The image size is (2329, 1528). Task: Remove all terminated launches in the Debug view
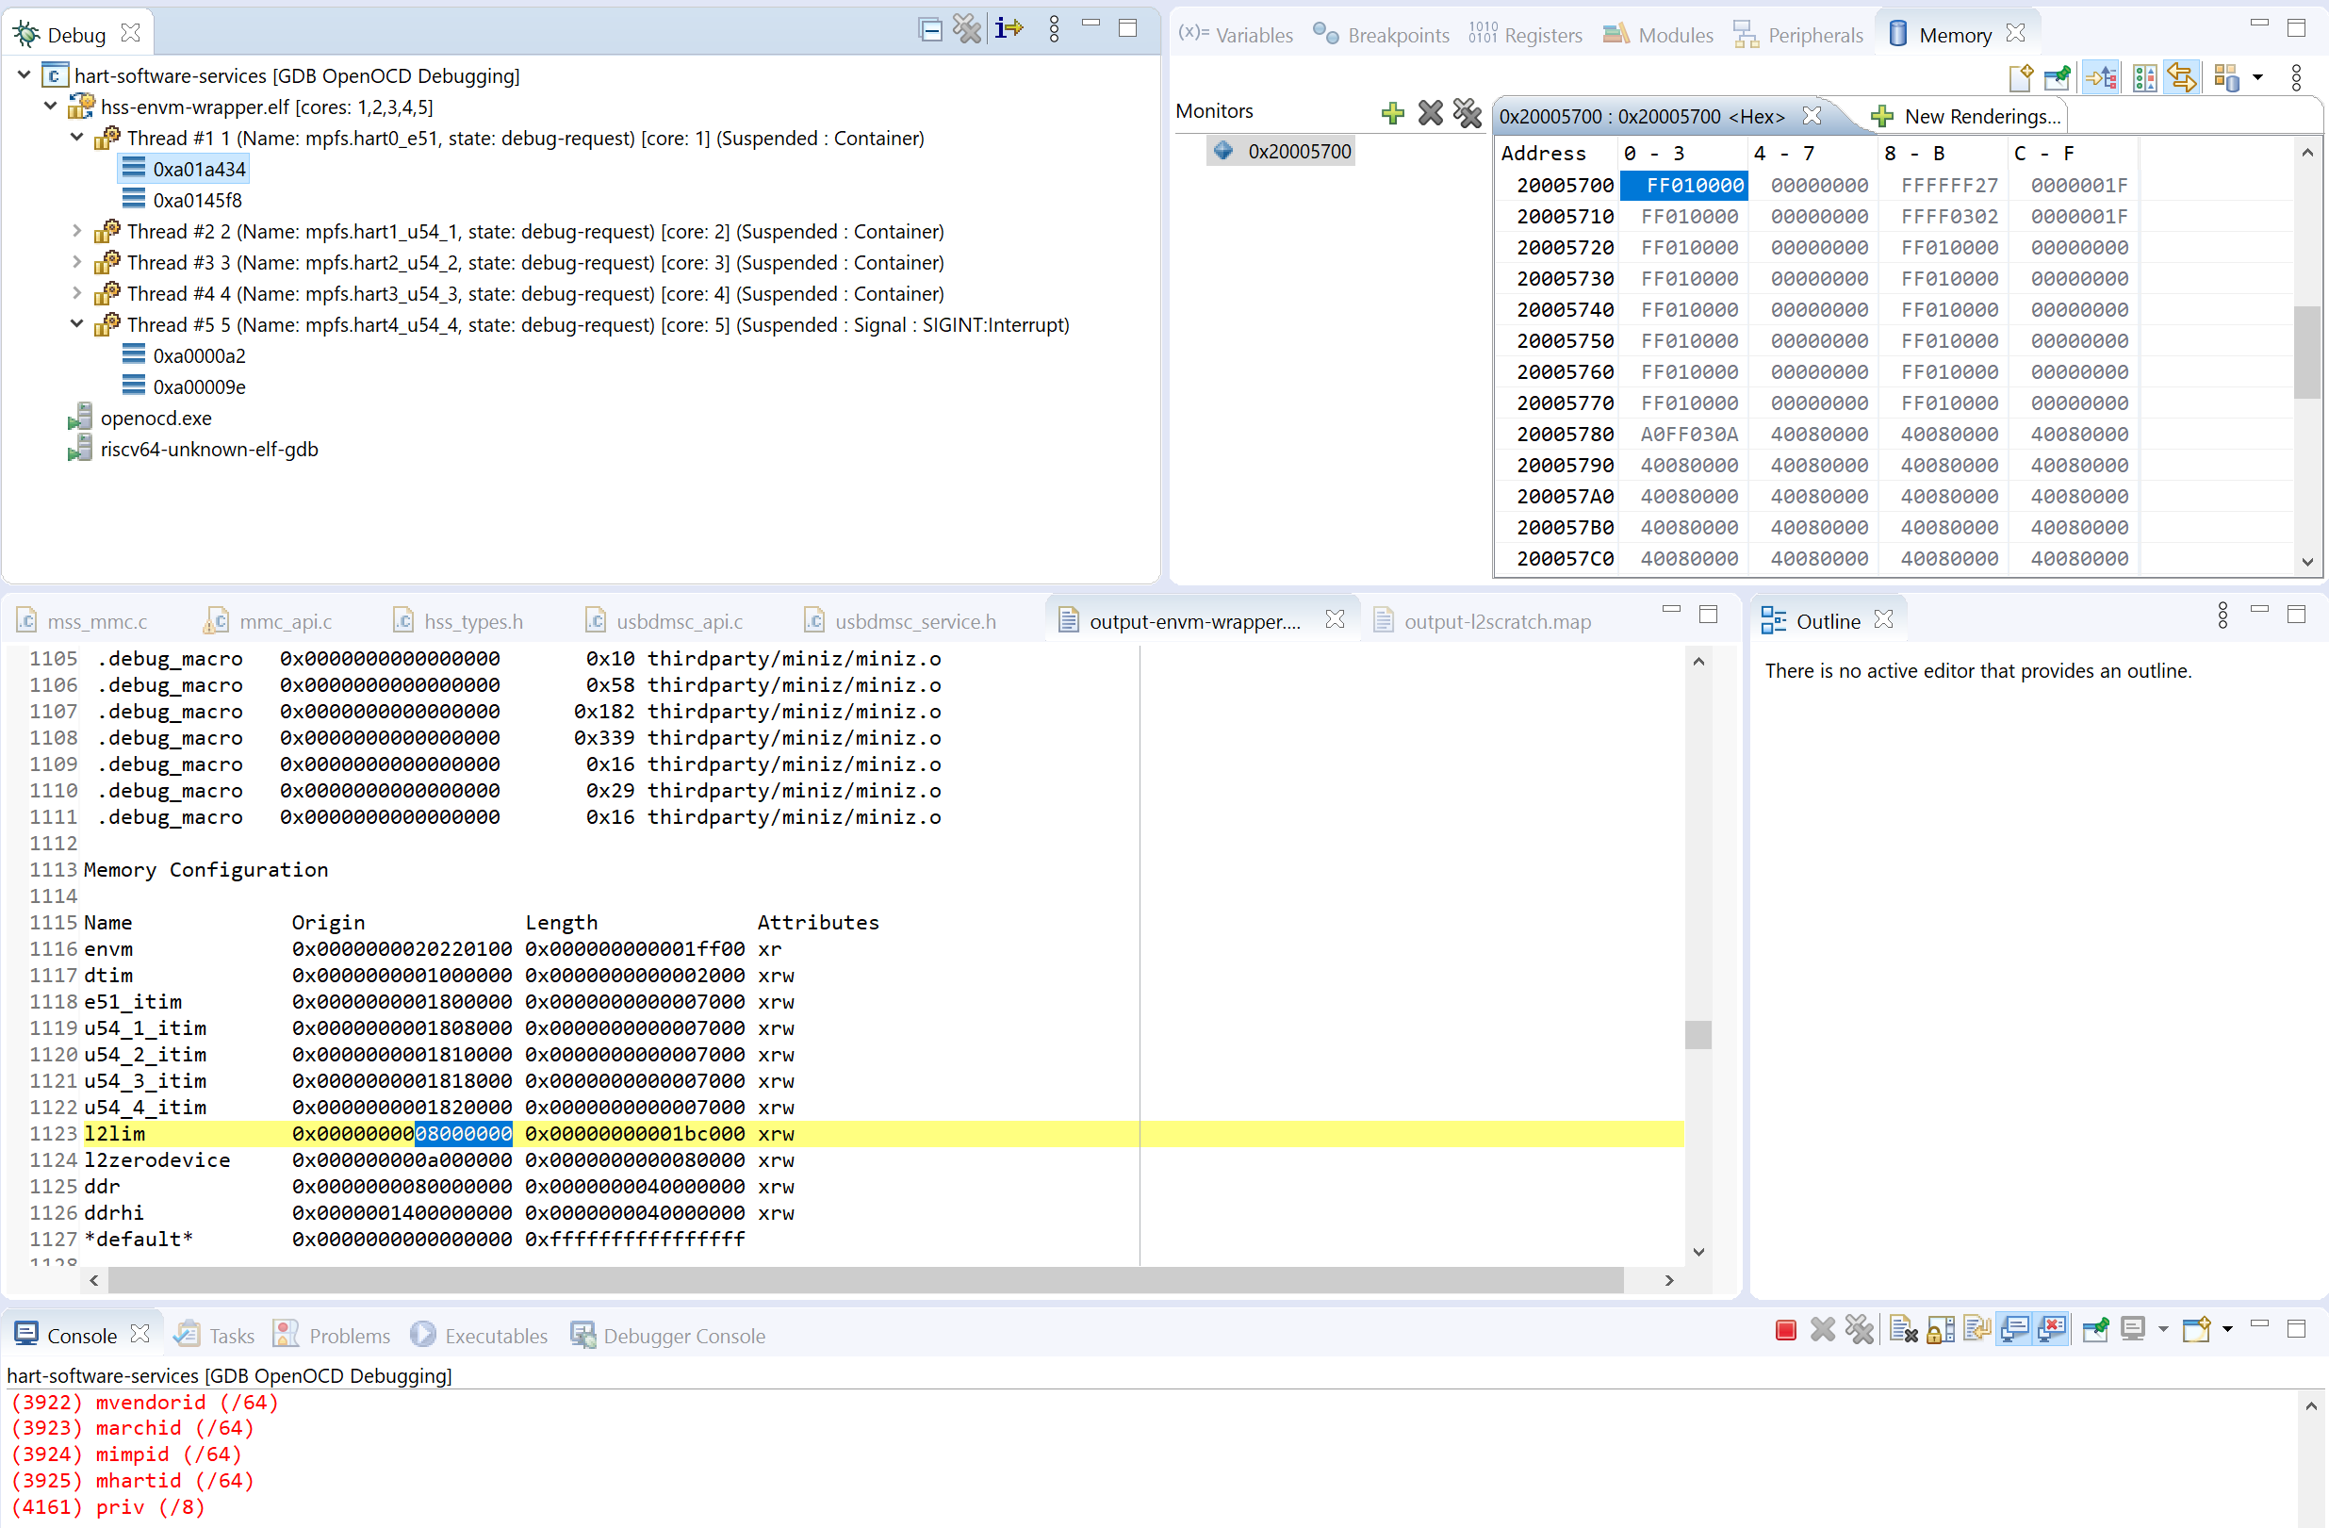[x=968, y=29]
